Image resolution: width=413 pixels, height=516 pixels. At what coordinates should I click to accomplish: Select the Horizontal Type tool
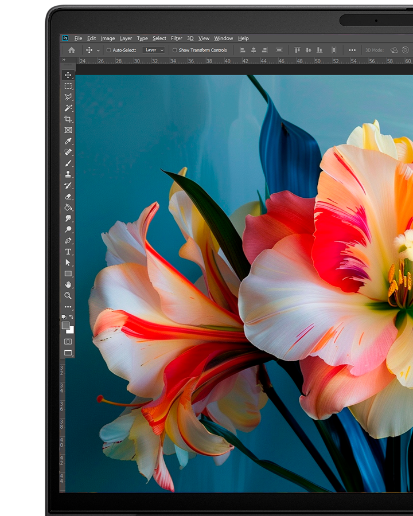[x=68, y=252]
